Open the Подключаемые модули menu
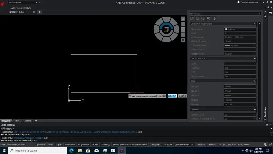This screenshot has height=154, width=273. pyautogui.click(x=20, y=8)
